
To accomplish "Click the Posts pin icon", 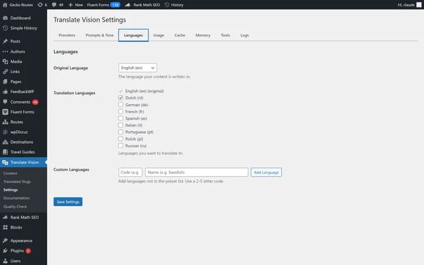I will click(5, 41).
